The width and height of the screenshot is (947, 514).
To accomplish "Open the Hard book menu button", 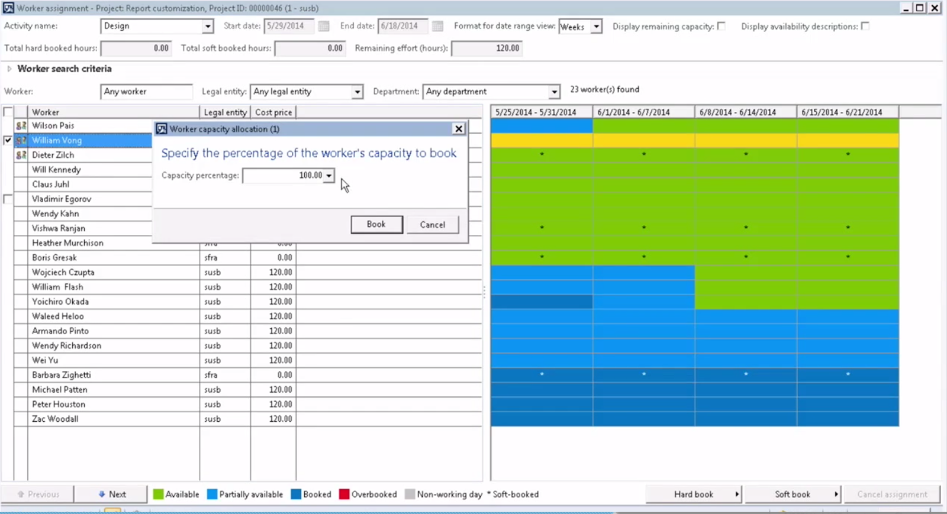I will coord(694,494).
